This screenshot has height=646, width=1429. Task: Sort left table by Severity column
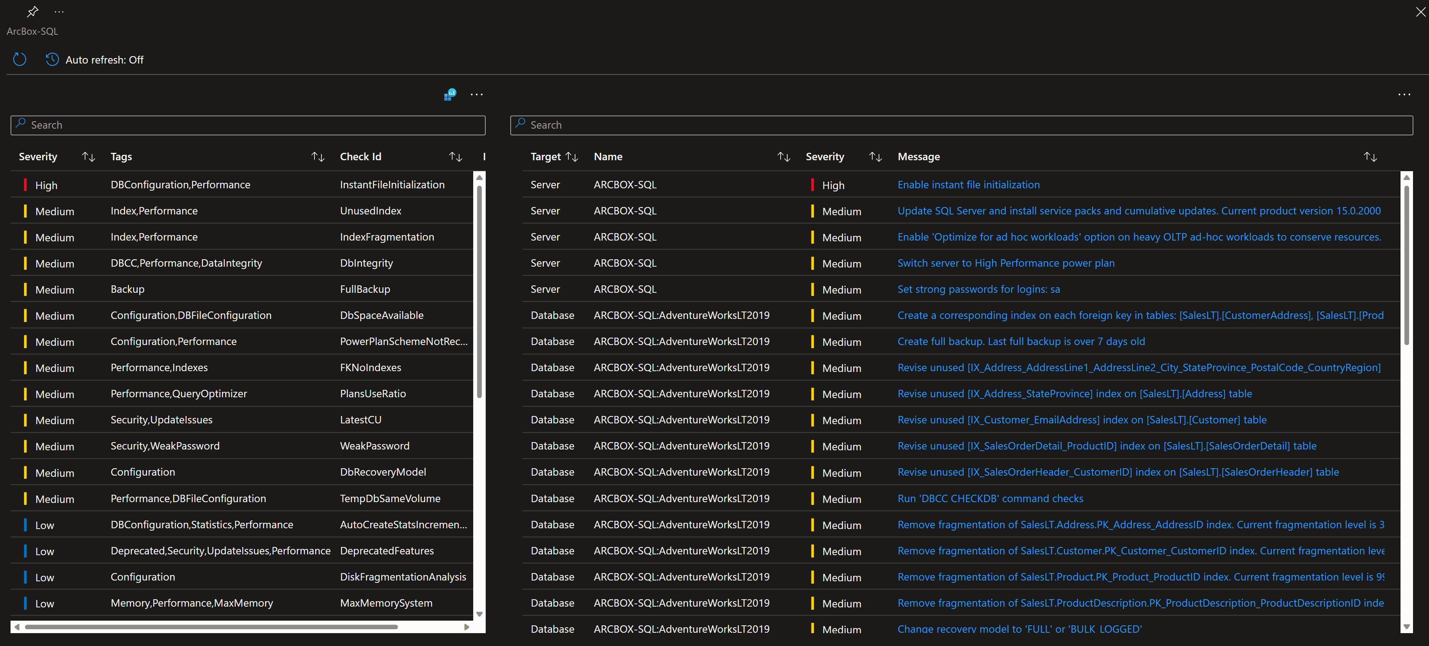click(89, 157)
